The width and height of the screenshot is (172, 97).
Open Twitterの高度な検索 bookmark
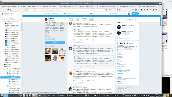[13, 69]
